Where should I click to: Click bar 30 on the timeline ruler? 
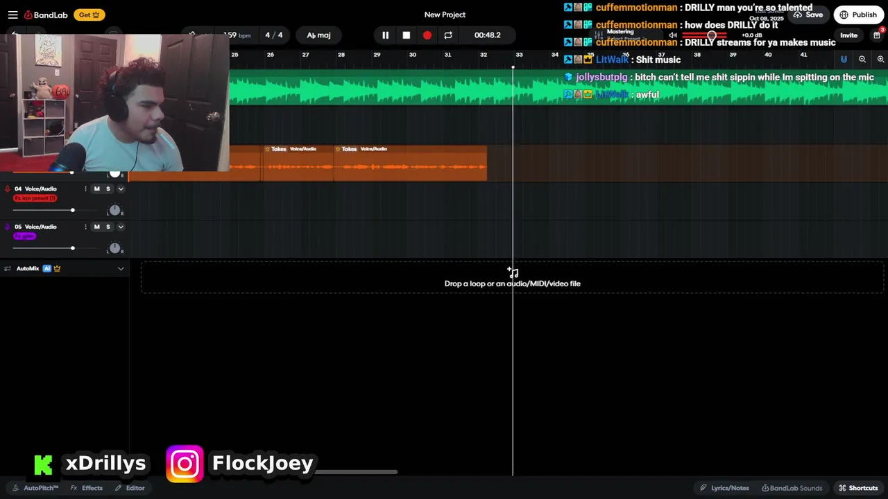point(412,55)
